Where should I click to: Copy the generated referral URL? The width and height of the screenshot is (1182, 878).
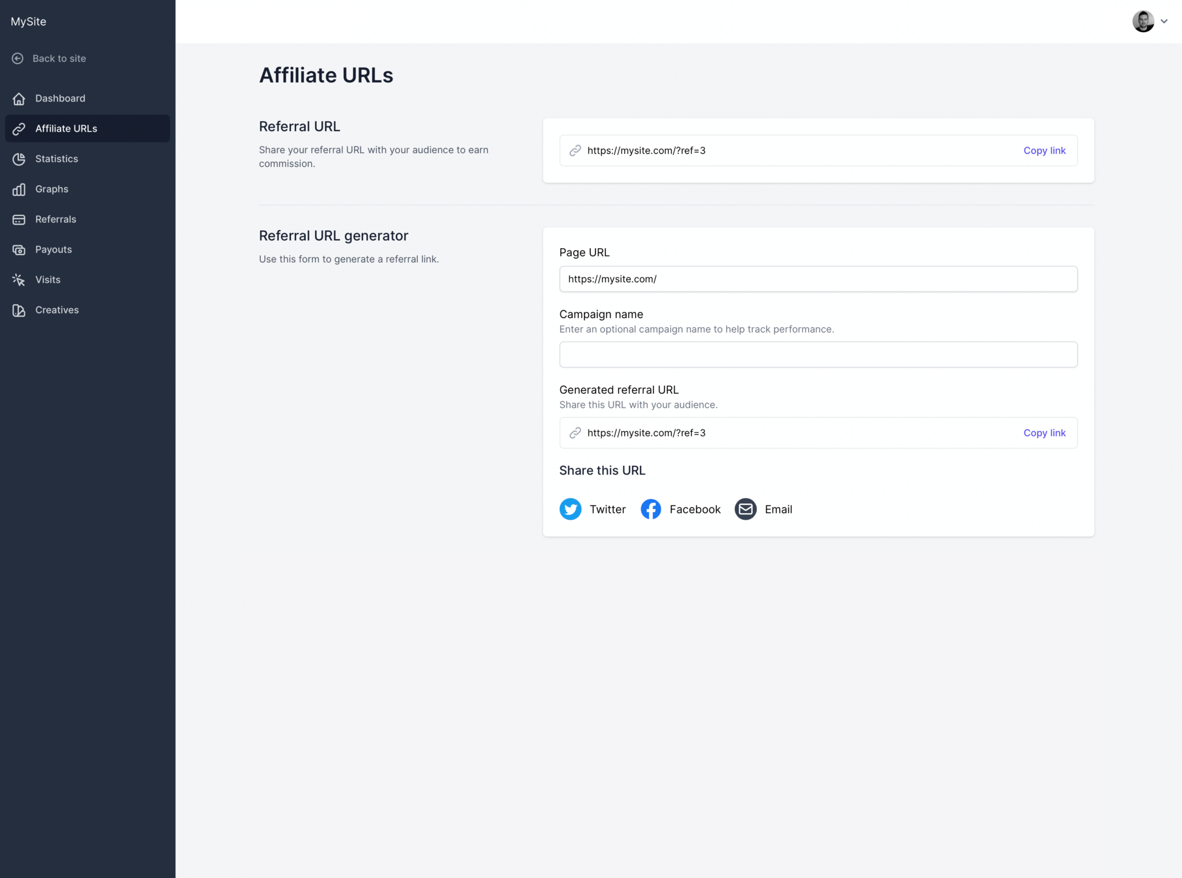tap(1044, 433)
